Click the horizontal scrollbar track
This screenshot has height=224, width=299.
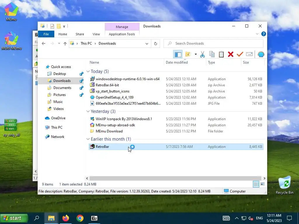pos(175,178)
